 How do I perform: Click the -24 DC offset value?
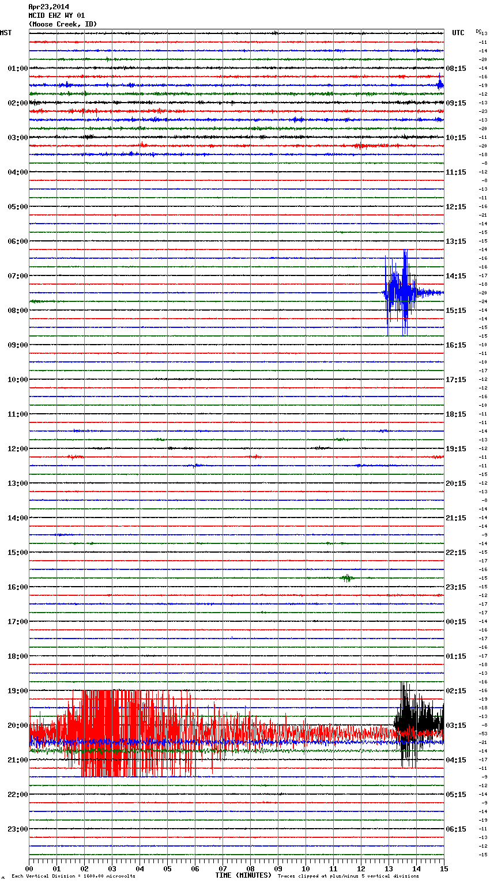click(x=483, y=301)
